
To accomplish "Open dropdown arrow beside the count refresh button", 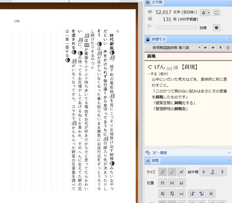I will click(x=209, y=12).
